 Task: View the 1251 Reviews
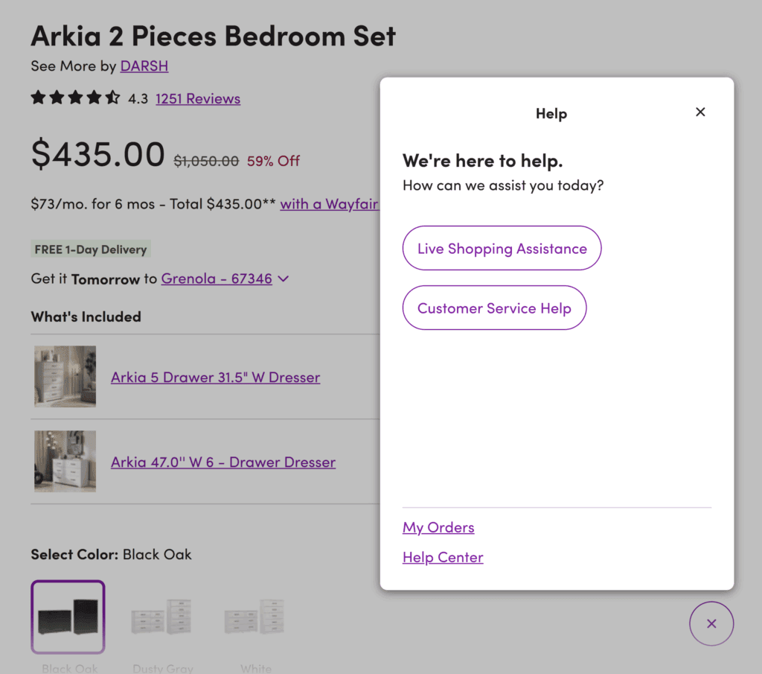click(197, 98)
